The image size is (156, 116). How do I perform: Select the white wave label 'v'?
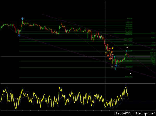coord(131,73)
